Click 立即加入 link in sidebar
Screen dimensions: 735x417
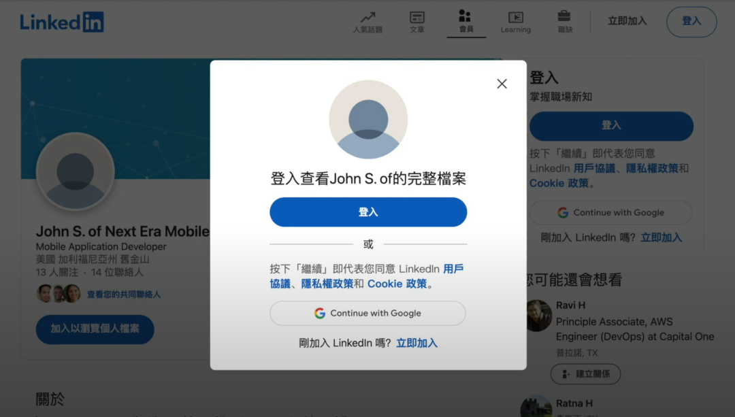[661, 237]
